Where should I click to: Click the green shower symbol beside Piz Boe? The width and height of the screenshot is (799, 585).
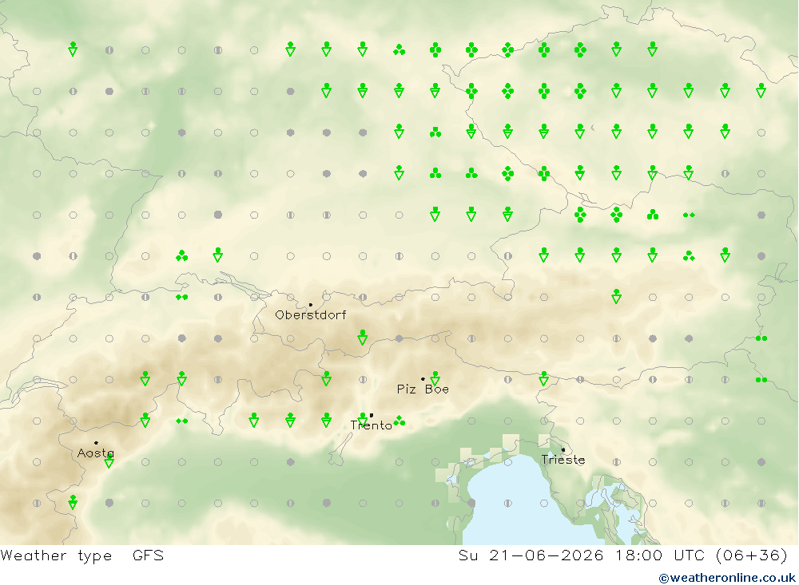pyautogui.click(x=435, y=378)
